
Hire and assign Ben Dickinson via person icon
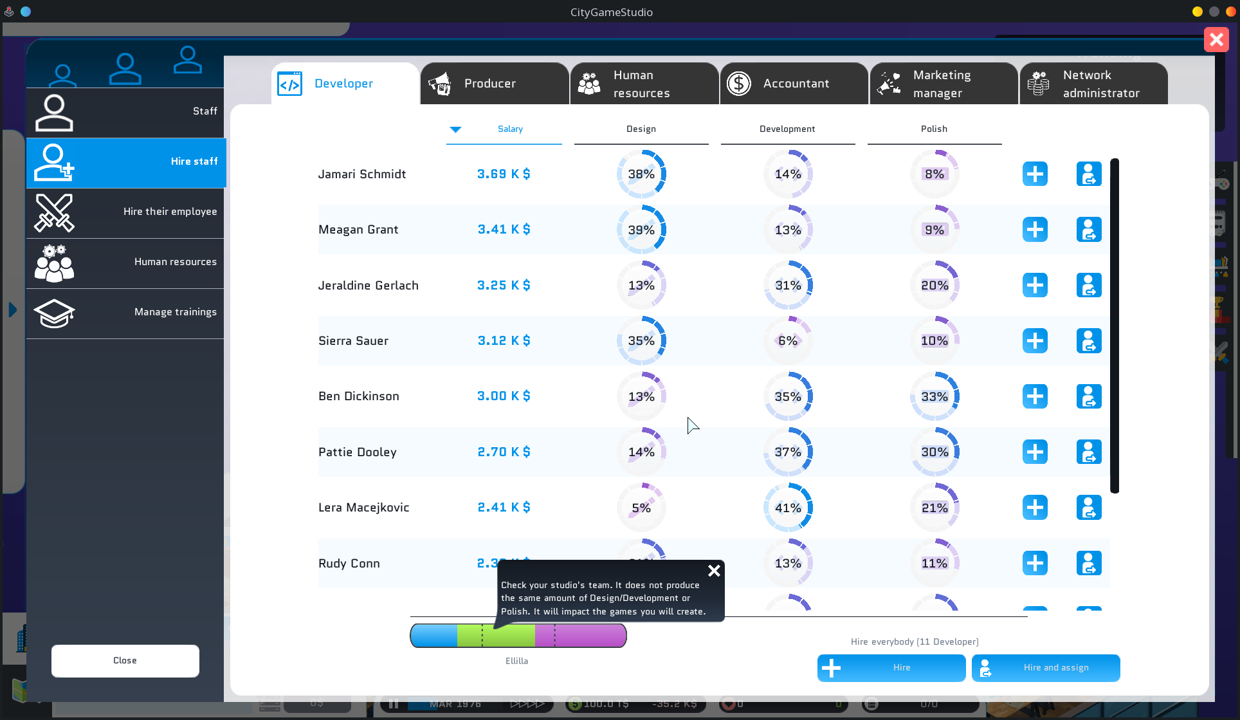[x=1089, y=396]
